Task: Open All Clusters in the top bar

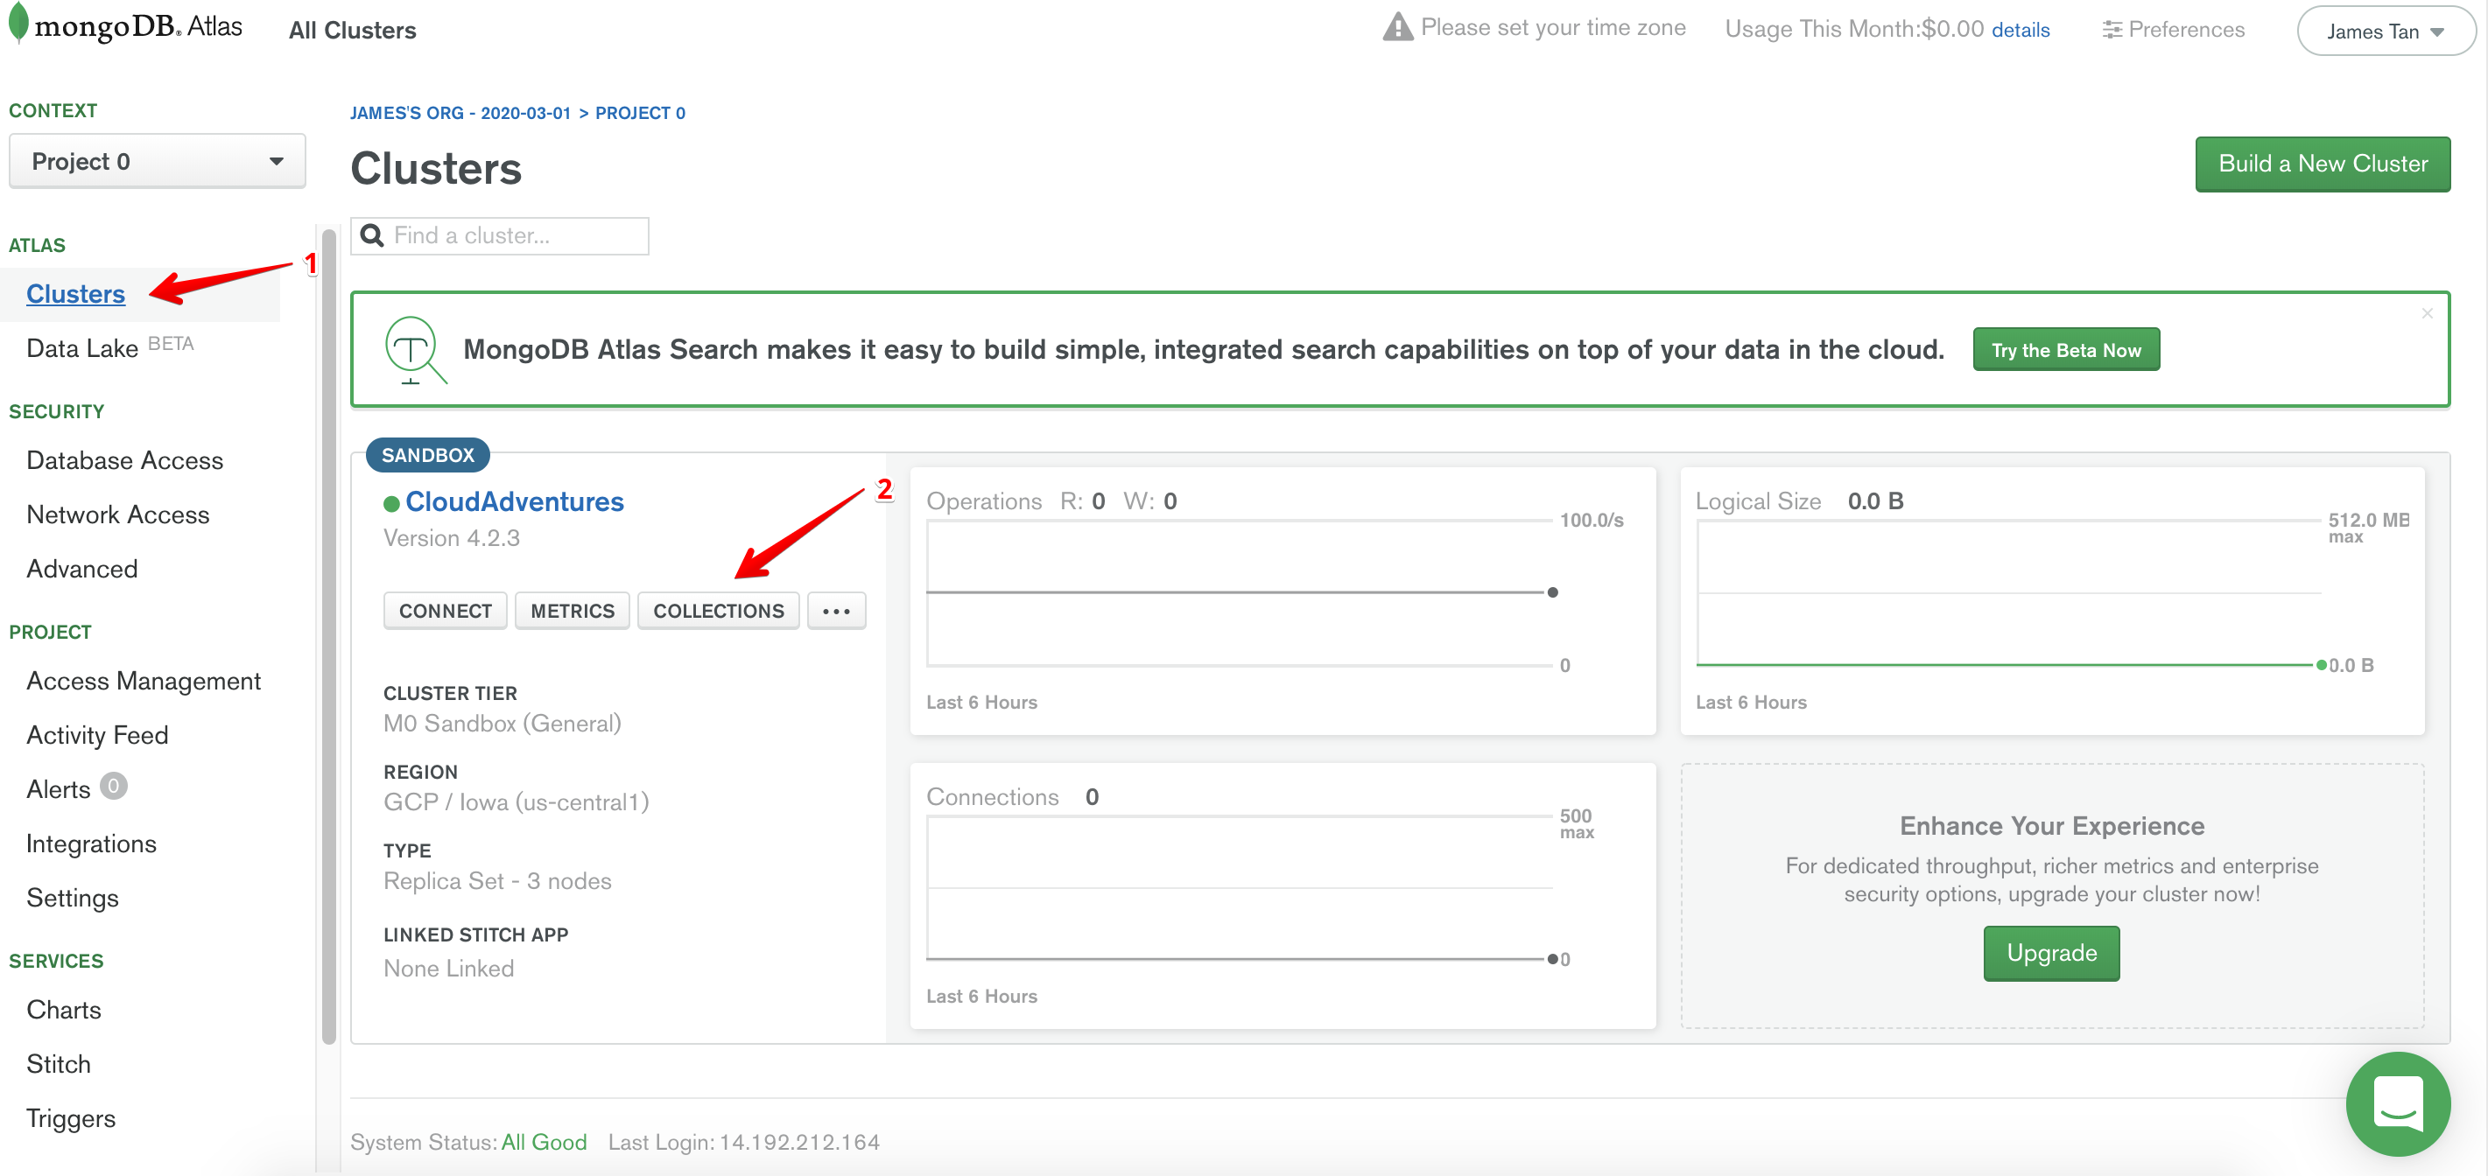Action: tap(353, 30)
